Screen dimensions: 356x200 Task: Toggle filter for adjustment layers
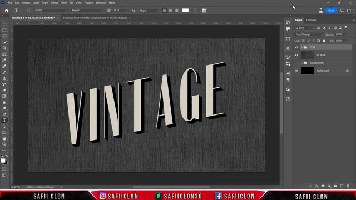tap(324, 28)
